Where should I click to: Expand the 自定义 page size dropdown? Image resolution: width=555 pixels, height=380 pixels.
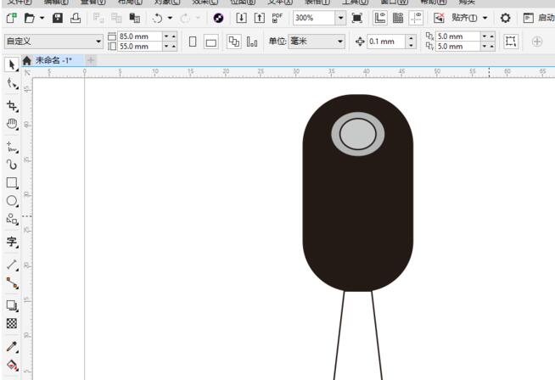[98, 42]
